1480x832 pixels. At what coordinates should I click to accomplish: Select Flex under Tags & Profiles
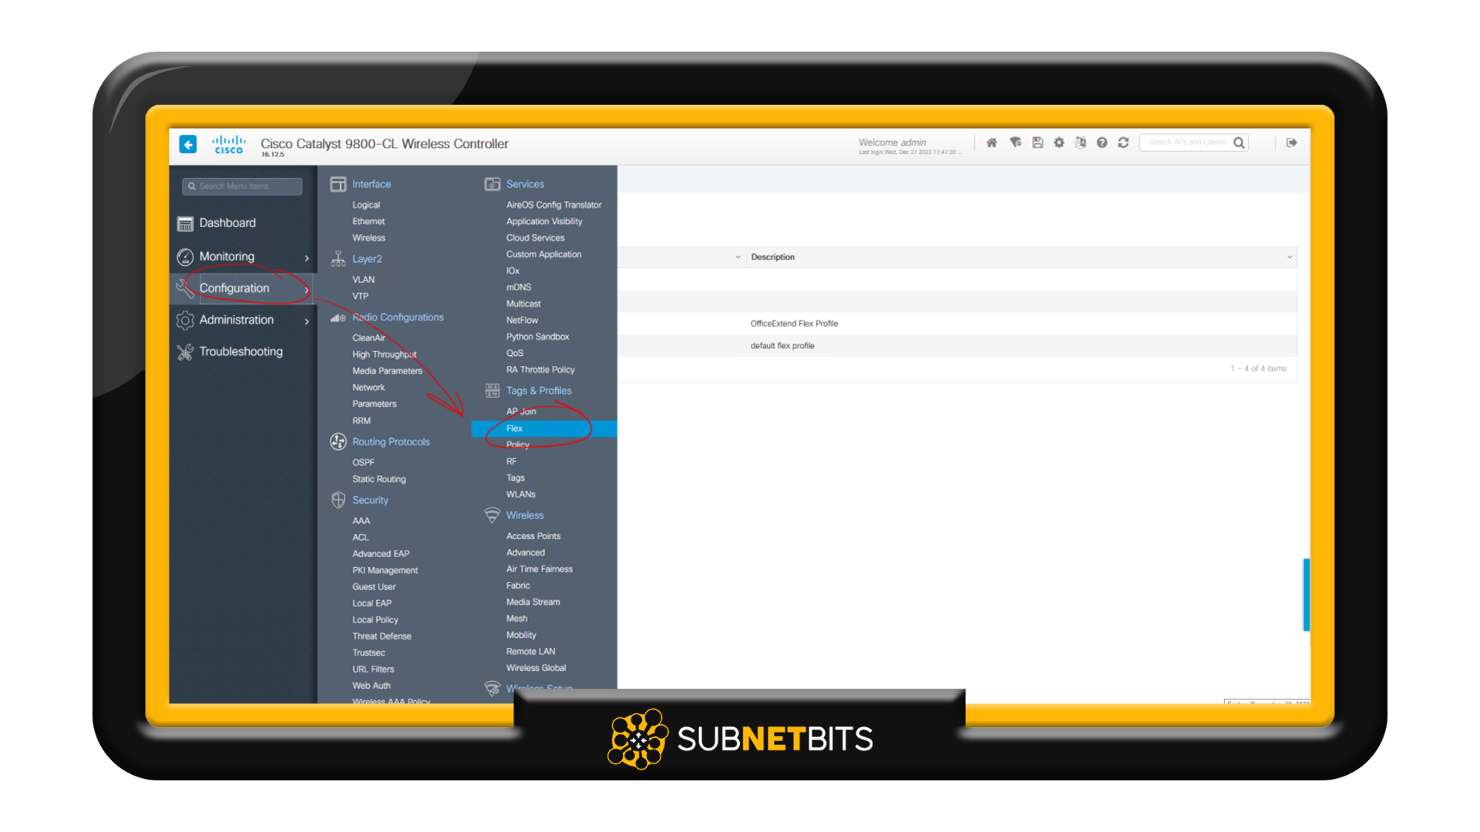543,428
